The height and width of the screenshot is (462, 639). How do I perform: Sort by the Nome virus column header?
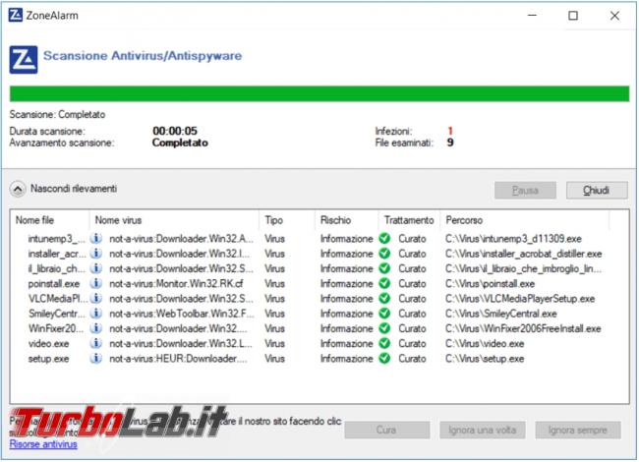(174, 220)
